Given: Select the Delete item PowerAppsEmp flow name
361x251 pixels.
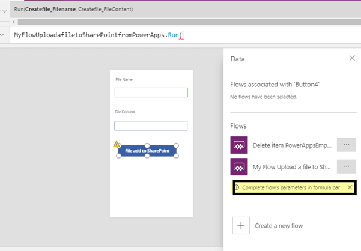Looking at the screenshot, I should [290, 145].
